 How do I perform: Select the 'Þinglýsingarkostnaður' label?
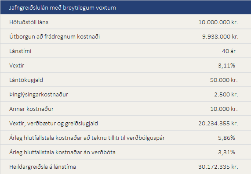pos(39,95)
